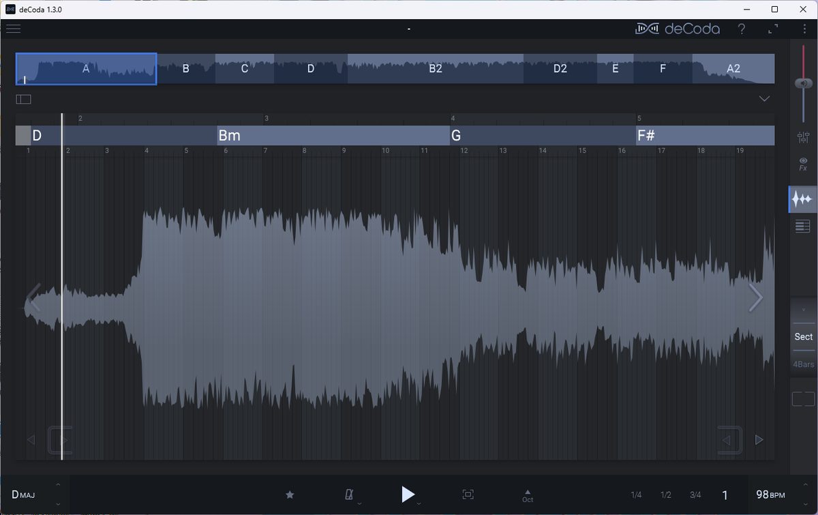818x515 pixels.
Task: Toggle fullscreen expand icon
Action: (x=773, y=29)
